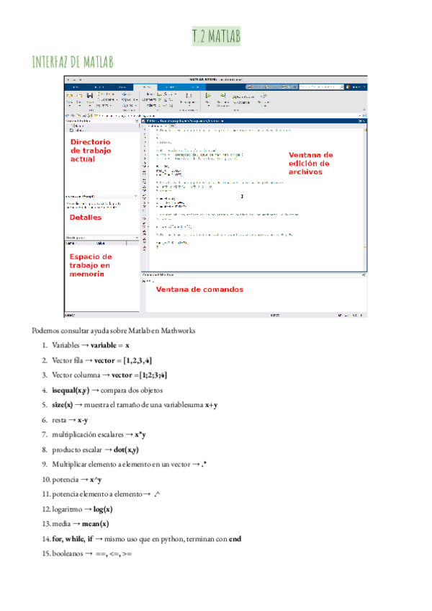Collapse the Details panel below folder list
This screenshot has height=611, width=432.
coord(137,196)
